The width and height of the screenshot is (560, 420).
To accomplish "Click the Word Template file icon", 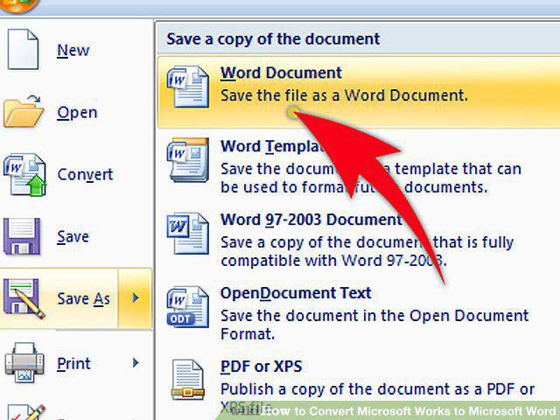I will point(188,160).
